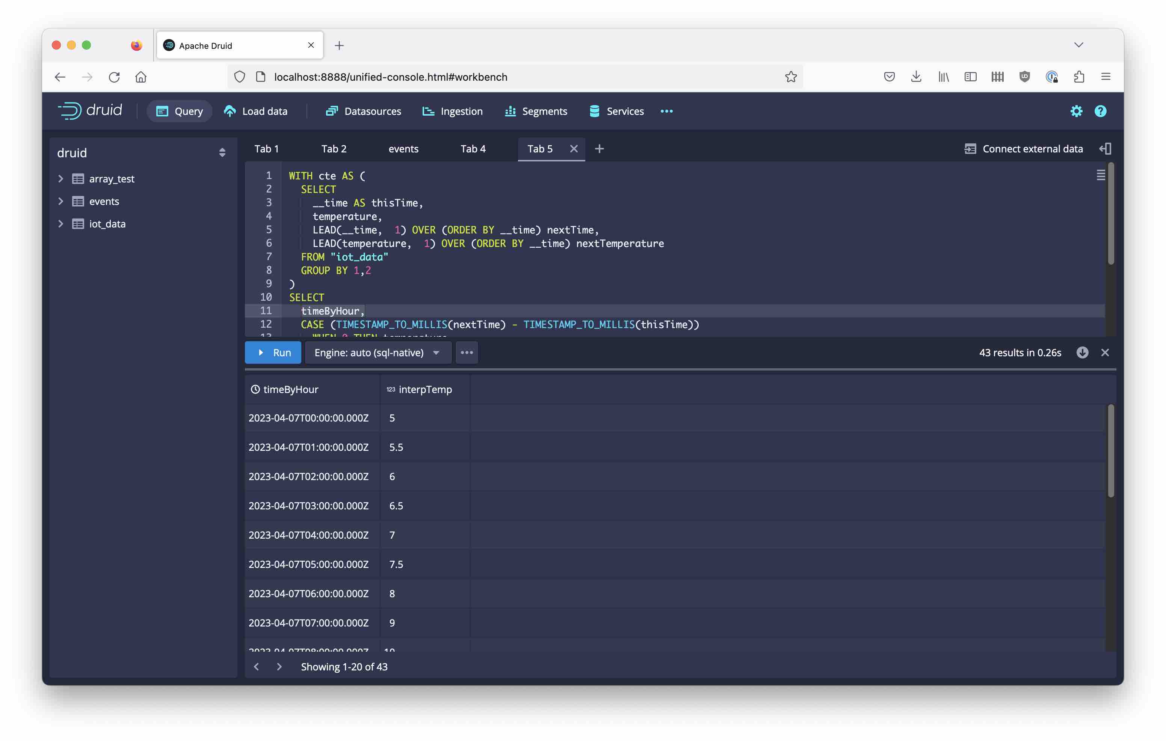
Task: Click Connect external data
Action: [x=1032, y=149]
